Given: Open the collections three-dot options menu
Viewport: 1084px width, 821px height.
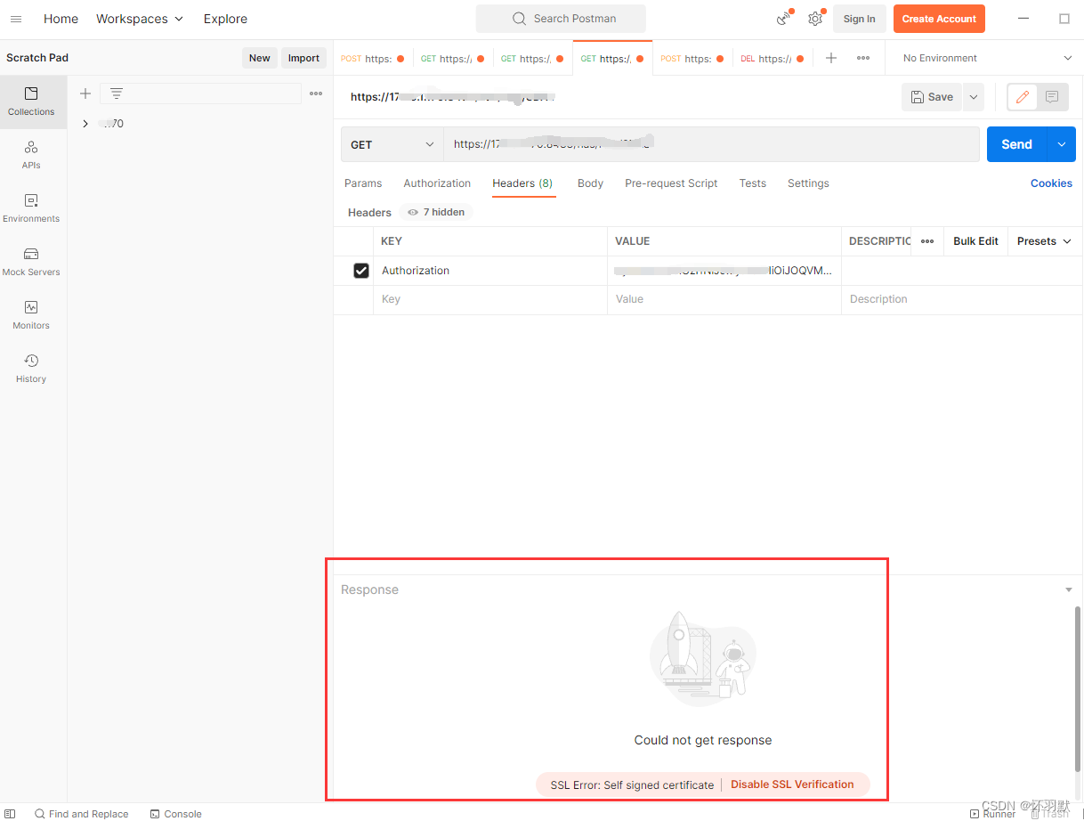Looking at the screenshot, I should coord(316,93).
